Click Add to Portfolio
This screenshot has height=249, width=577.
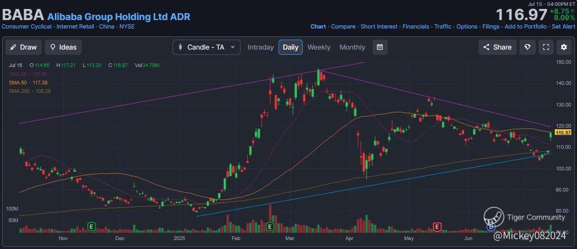pos(525,26)
